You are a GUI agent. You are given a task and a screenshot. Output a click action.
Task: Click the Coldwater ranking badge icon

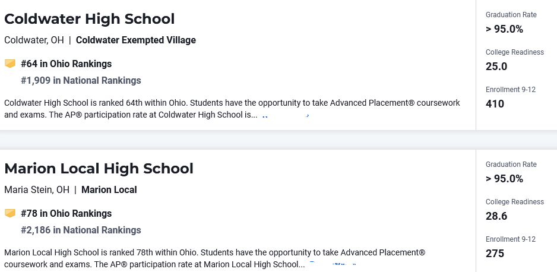tap(10, 64)
